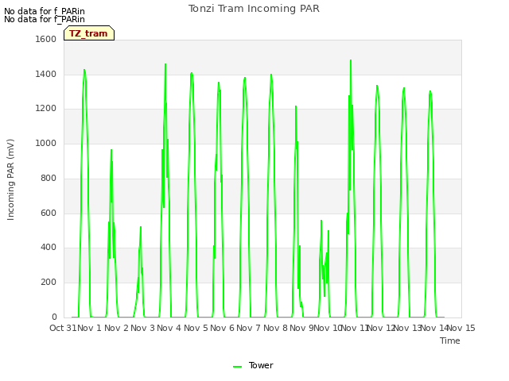
Task: Click the 1400 y-axis tick label
Action: [x=46, y=74]
